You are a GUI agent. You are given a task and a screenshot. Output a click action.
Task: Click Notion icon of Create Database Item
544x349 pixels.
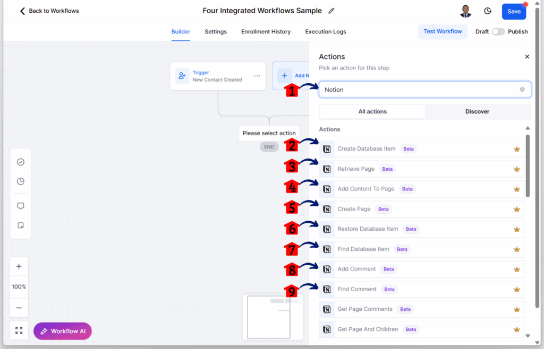click(327, 149)
